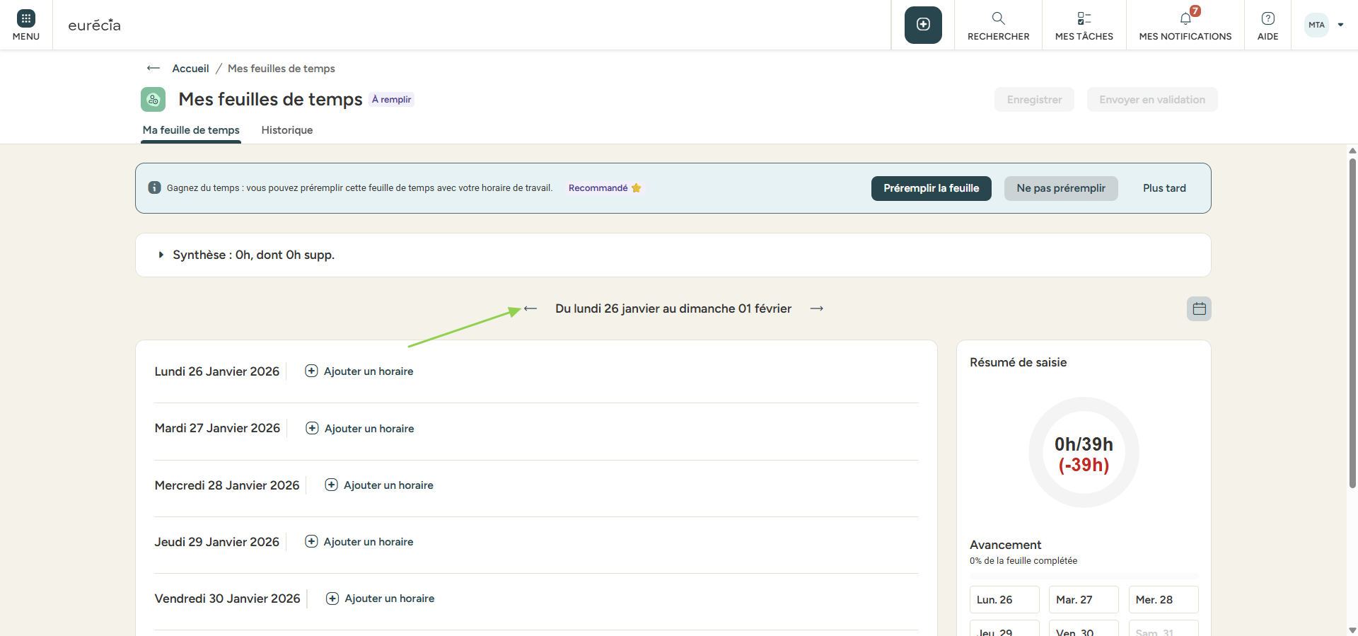
Task: Click breadcrumb back arrow
Action: pos(153,69)
